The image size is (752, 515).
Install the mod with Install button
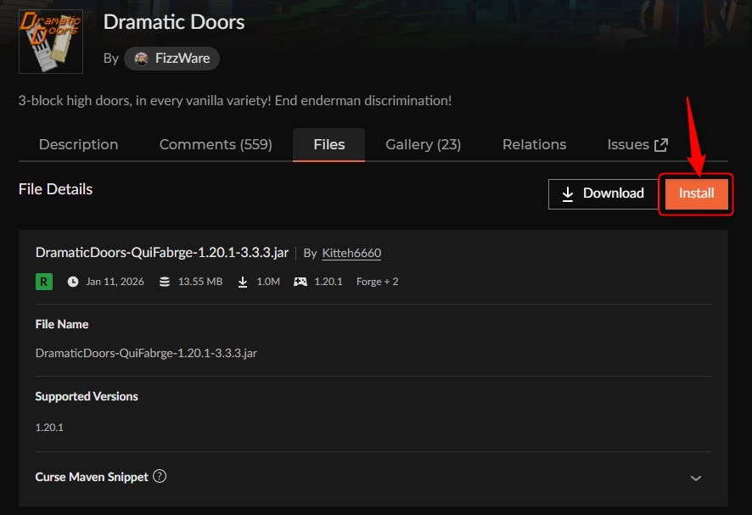click(696, 193)
